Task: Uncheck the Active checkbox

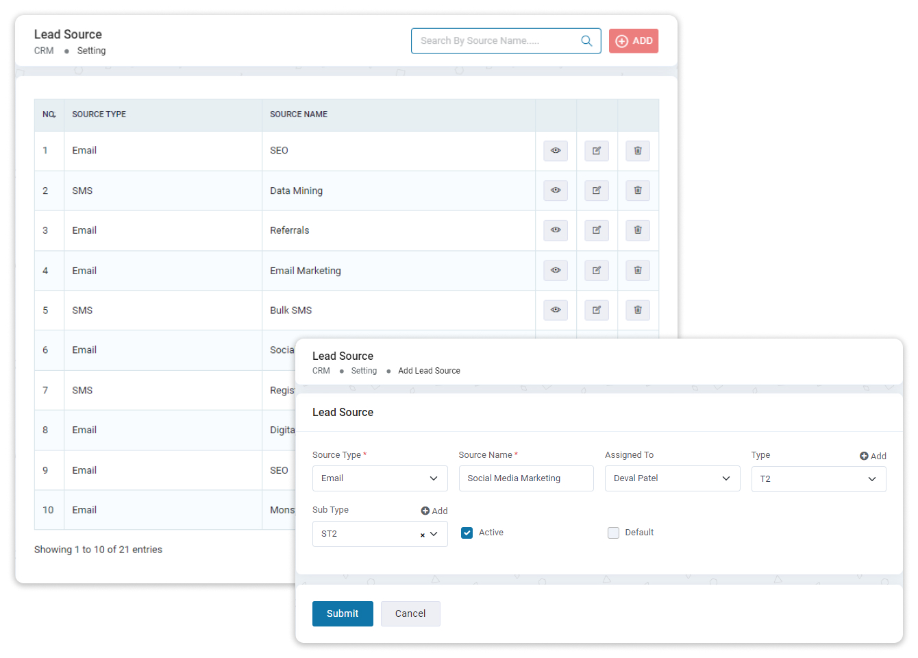Action: [467, 533]
